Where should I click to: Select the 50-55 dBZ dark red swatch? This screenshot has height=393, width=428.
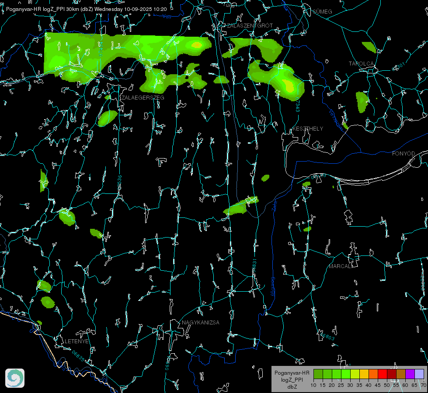(x=392, y=374)
